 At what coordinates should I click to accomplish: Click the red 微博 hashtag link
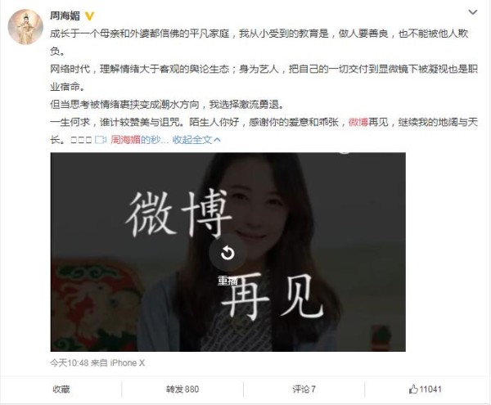pyautogui.click(x=358, y=122)
